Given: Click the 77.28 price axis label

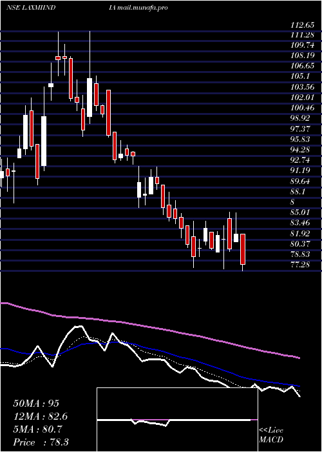Looking at the screenshot, I should coord(301,264).
